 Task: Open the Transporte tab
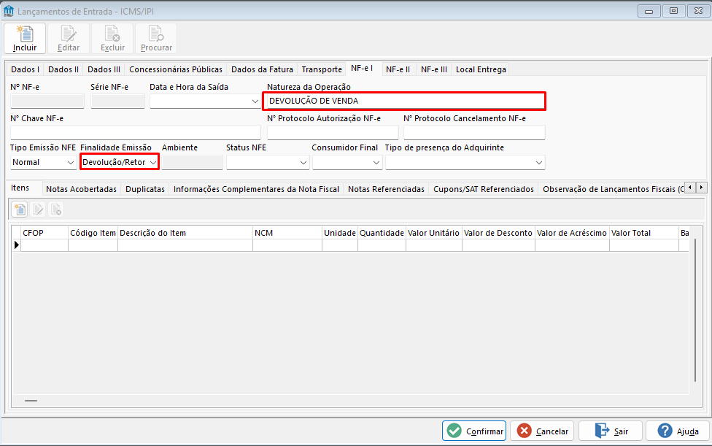tap(322, 69)
